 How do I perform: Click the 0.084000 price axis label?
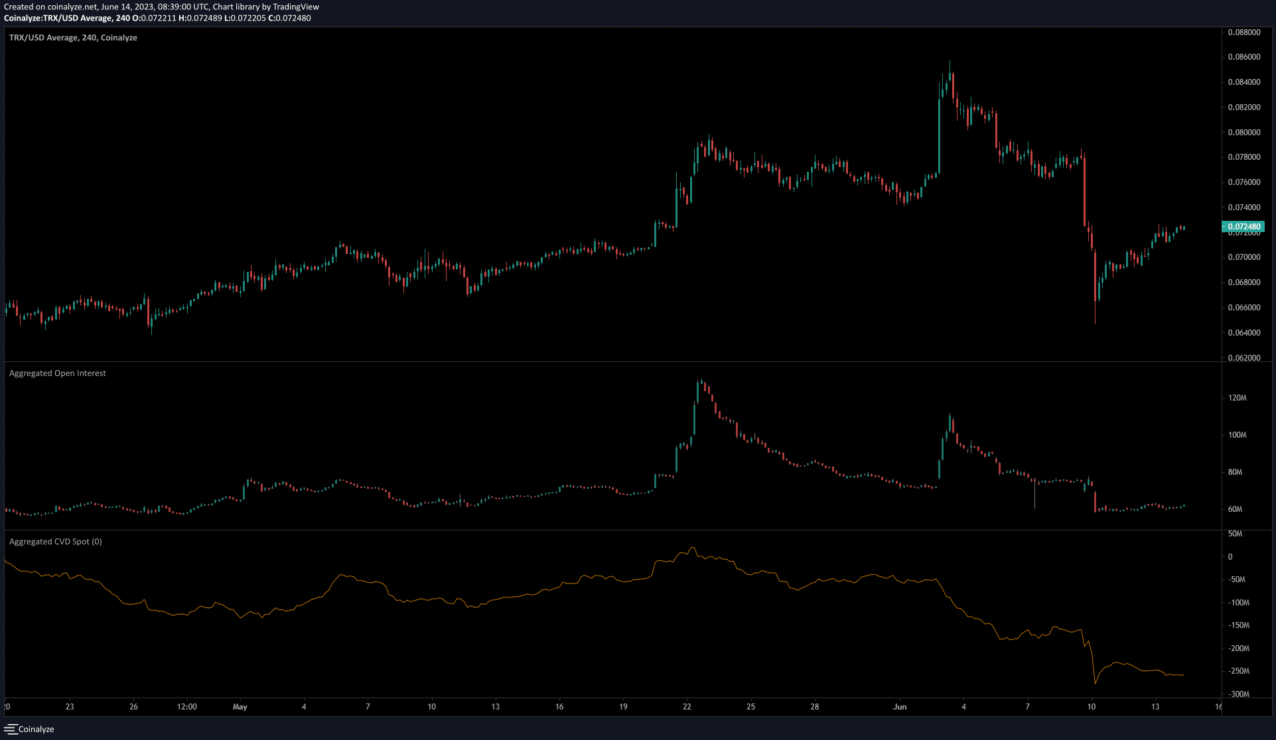1243,82
